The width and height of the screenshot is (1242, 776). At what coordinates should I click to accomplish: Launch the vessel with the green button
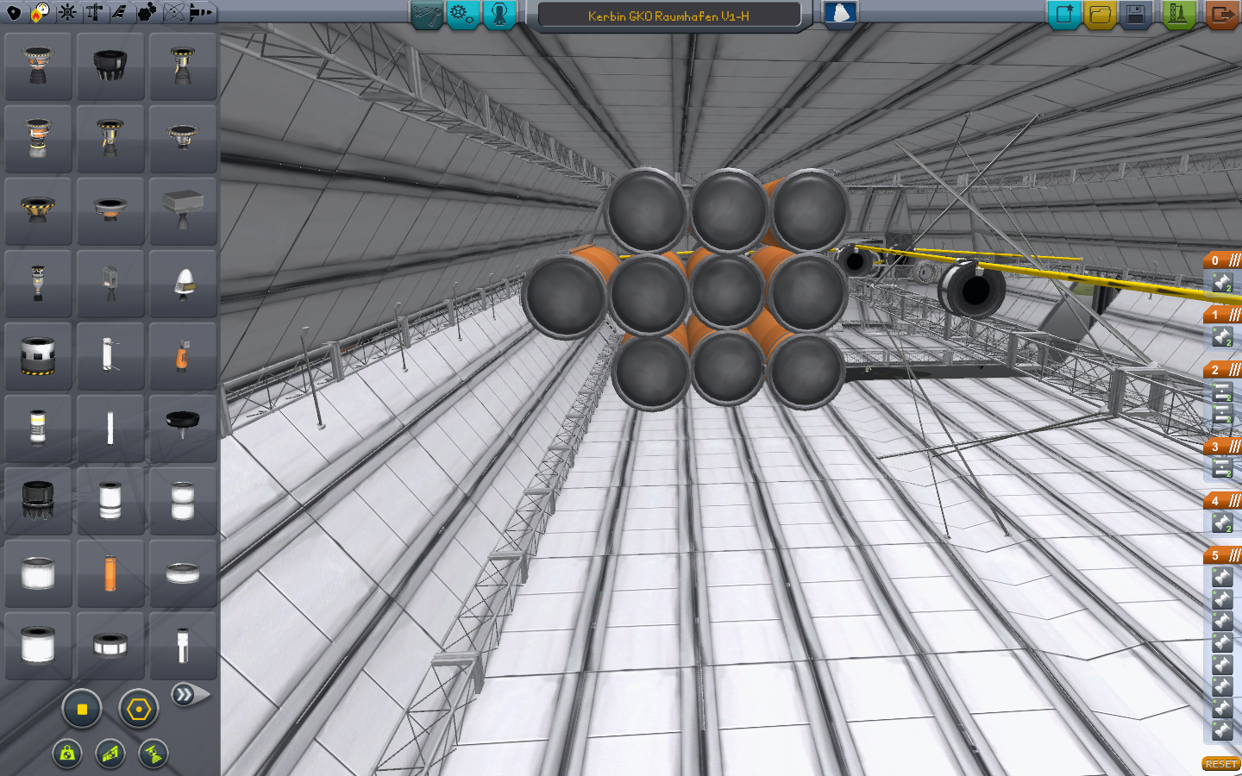(x=1179, y=15)
